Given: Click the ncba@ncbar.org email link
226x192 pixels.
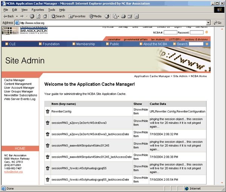Looking at the screenshot, I should 14,172.
